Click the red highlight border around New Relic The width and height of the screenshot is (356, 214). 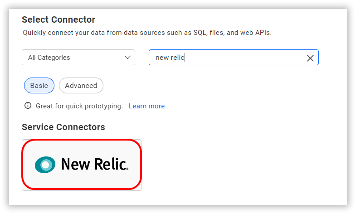[x=82, y=140]
